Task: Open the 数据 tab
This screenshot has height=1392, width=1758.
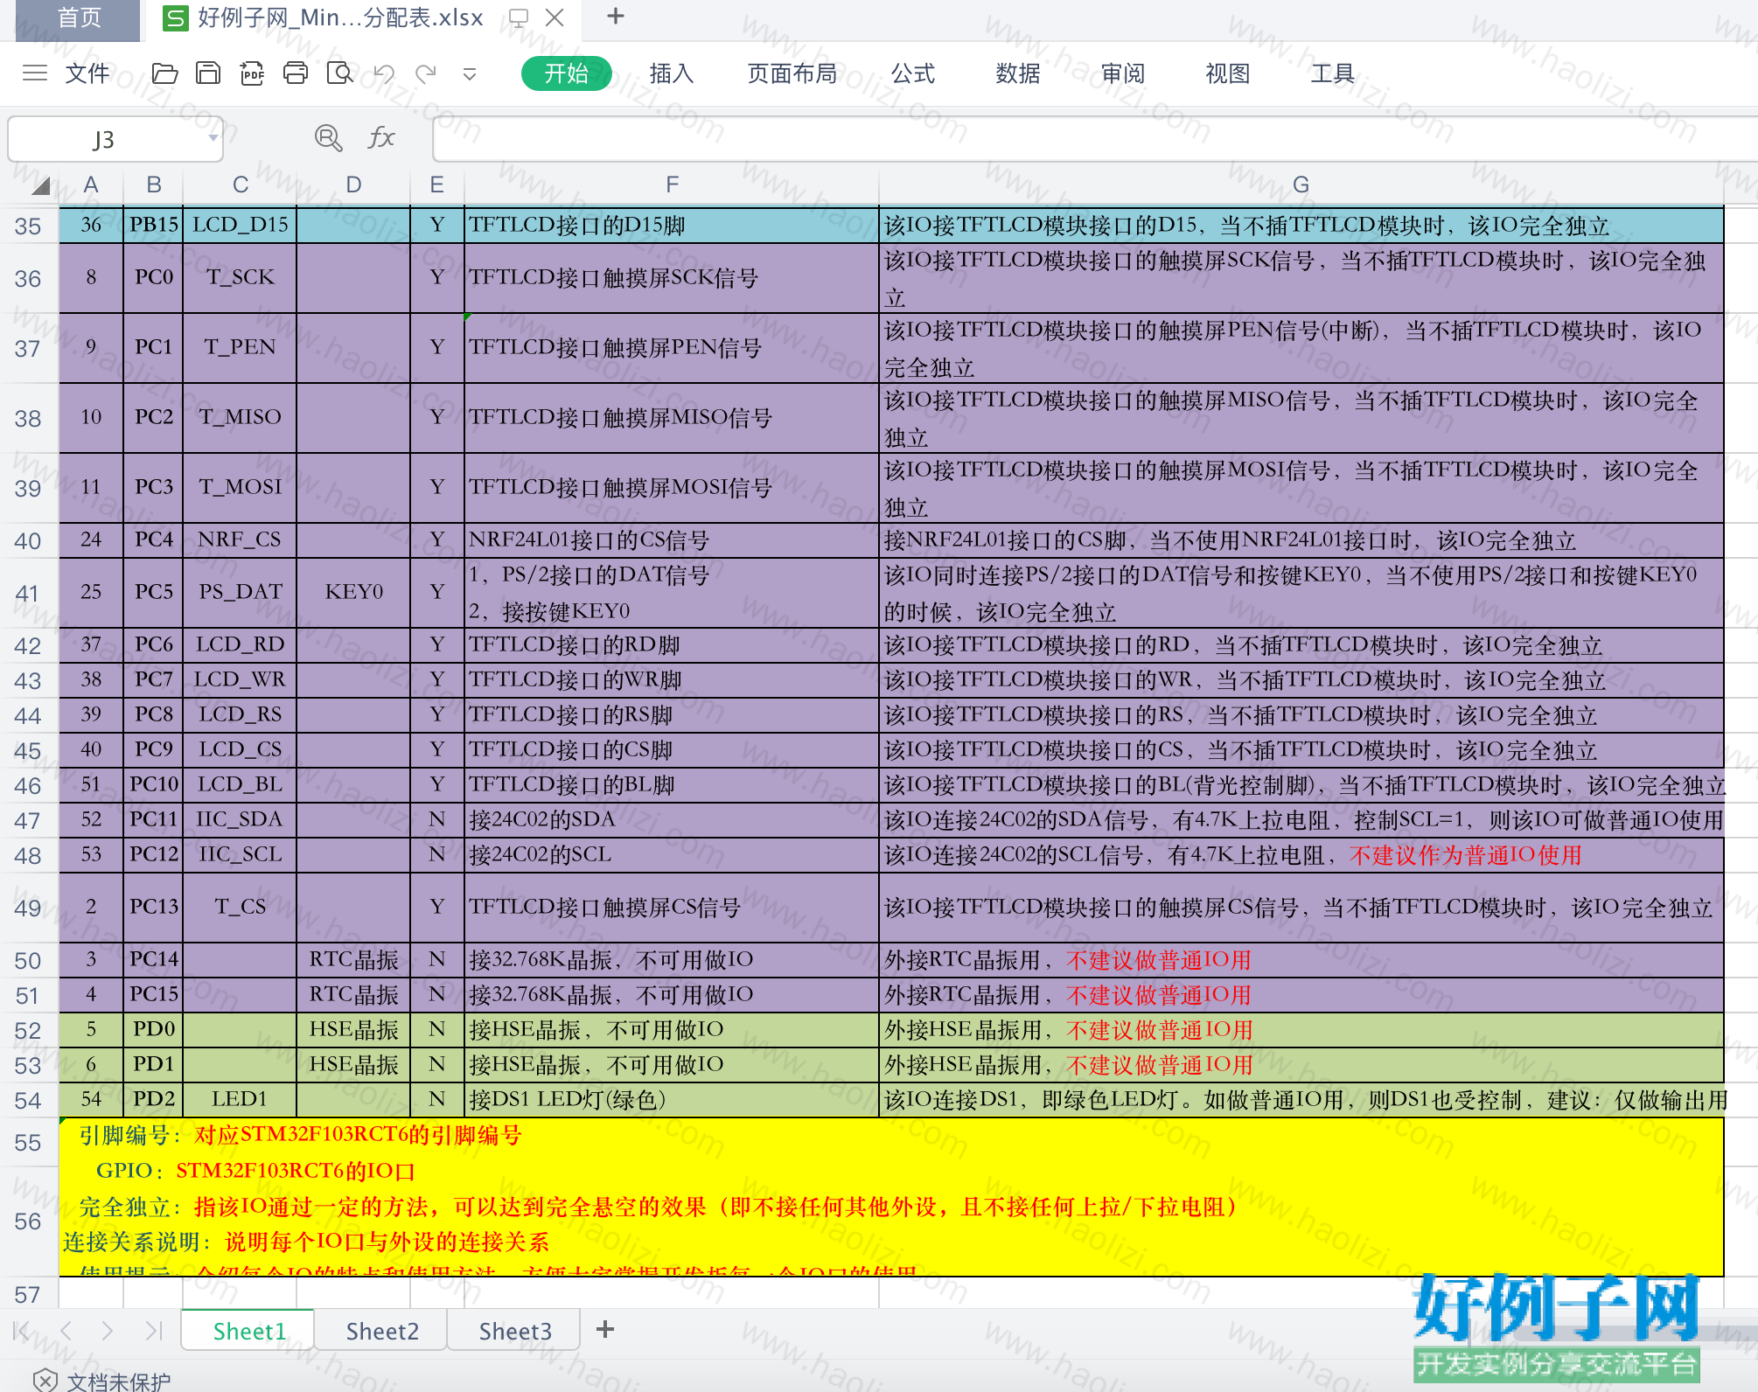Action: pyautogui.click(x=1018, y=73)
